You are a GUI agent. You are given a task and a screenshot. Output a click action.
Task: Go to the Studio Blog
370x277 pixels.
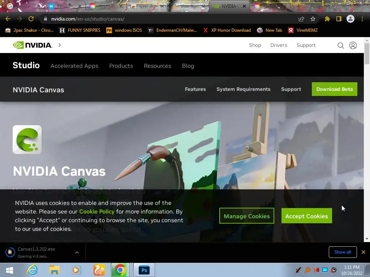(x=188, y=66)
